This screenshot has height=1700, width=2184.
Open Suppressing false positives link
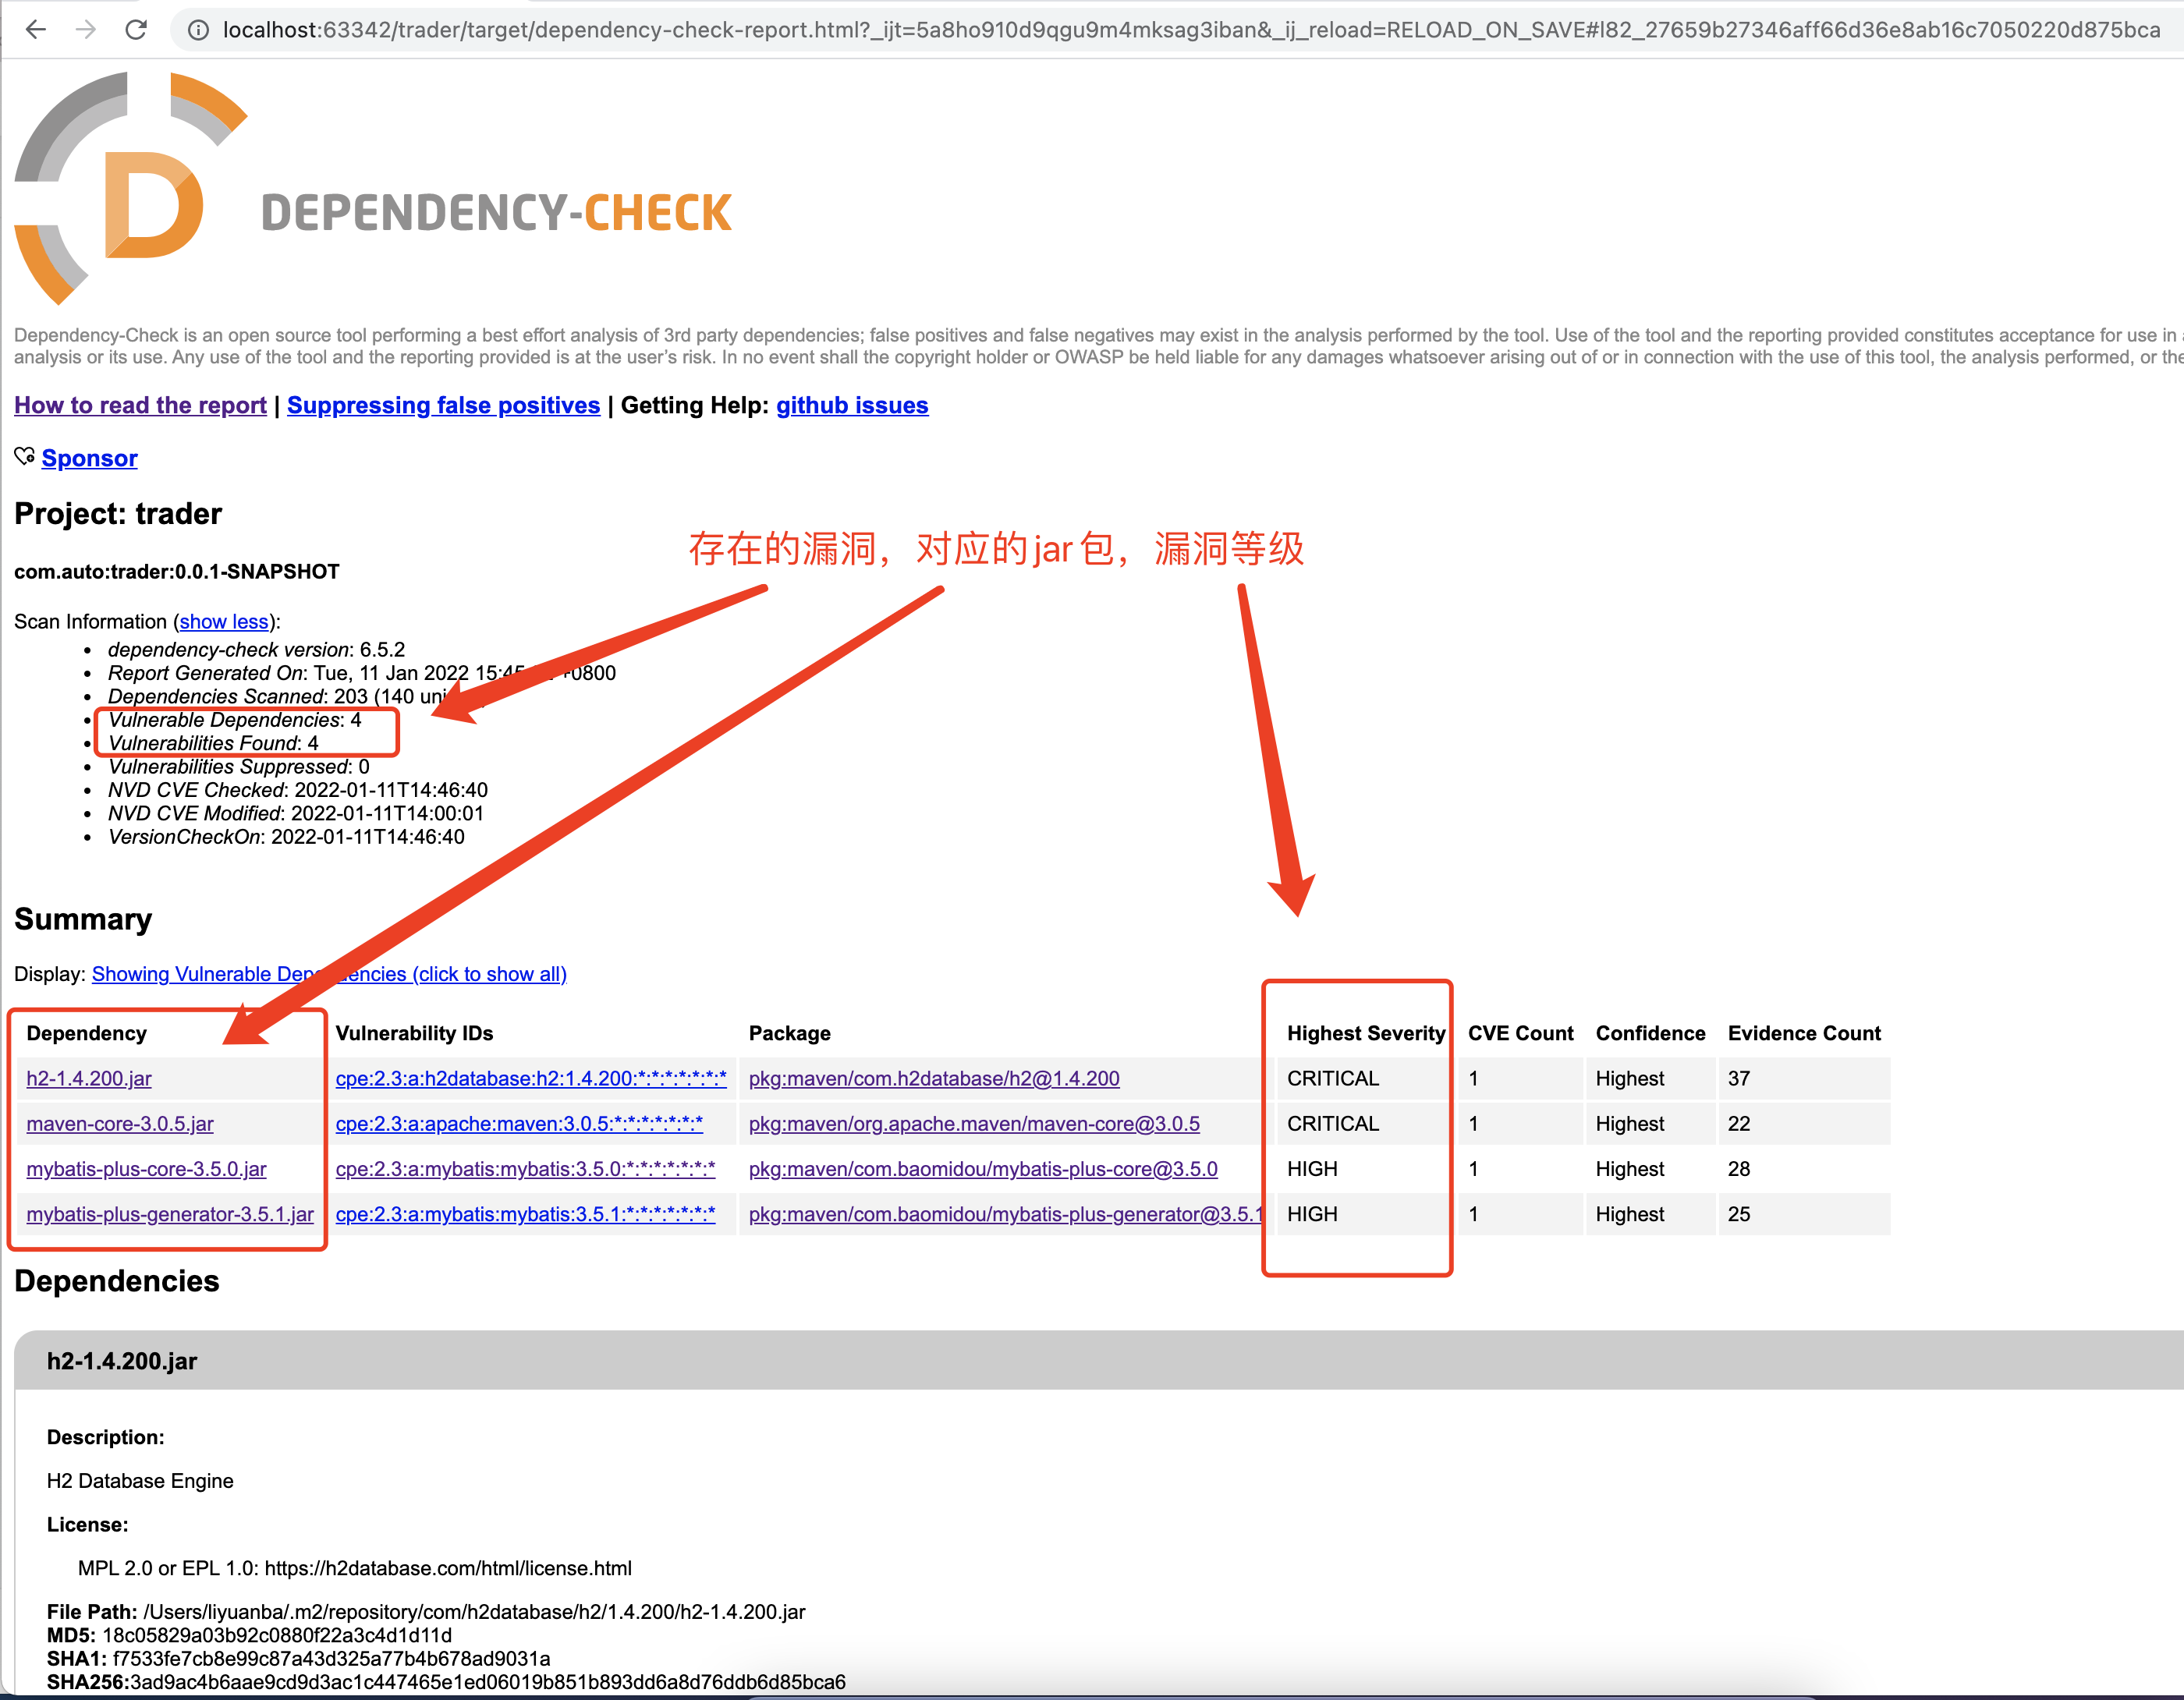(443, 405)
